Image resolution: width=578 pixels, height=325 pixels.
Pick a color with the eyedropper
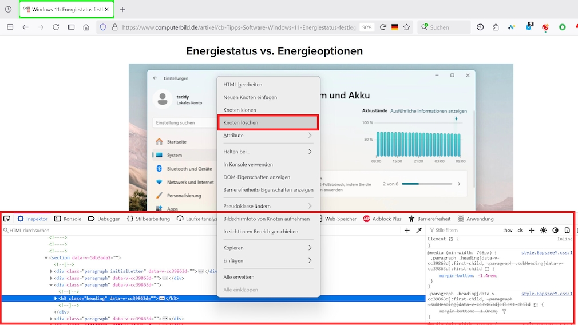[x=419, y=230]
